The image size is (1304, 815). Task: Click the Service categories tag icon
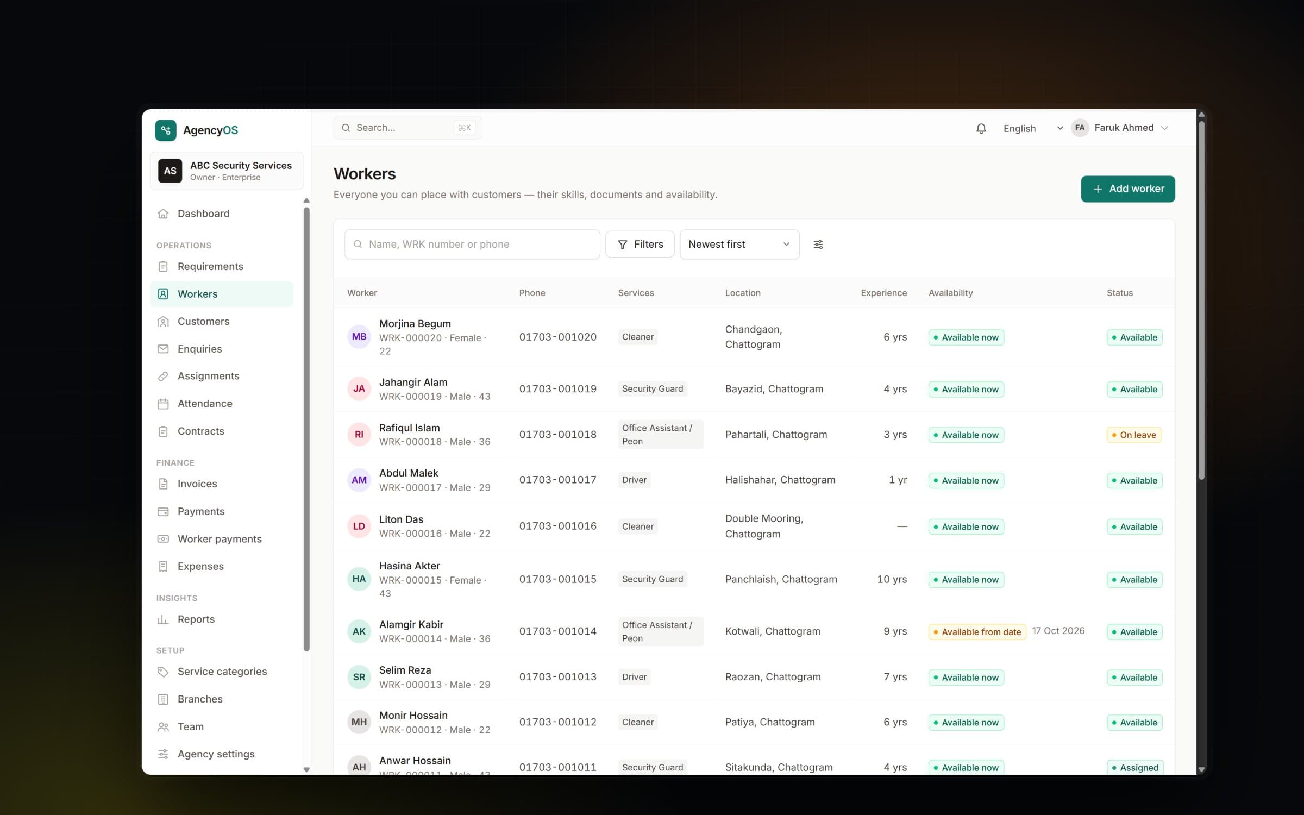163,672
